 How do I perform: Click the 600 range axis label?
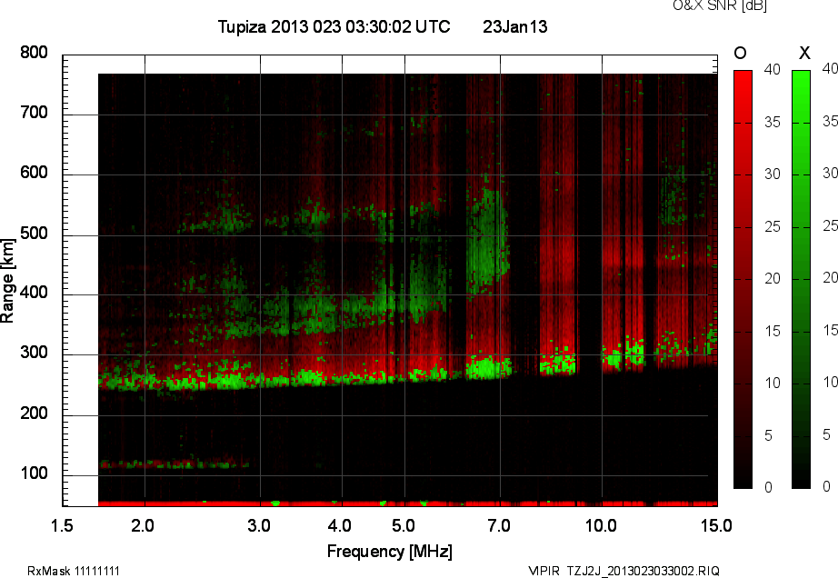(34, 173)
